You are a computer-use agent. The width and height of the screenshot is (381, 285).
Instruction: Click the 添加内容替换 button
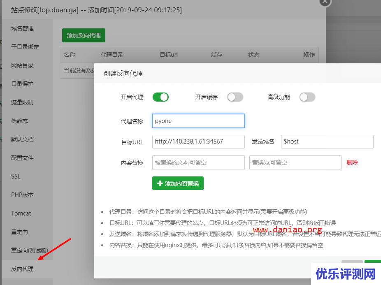click(178, 183)
